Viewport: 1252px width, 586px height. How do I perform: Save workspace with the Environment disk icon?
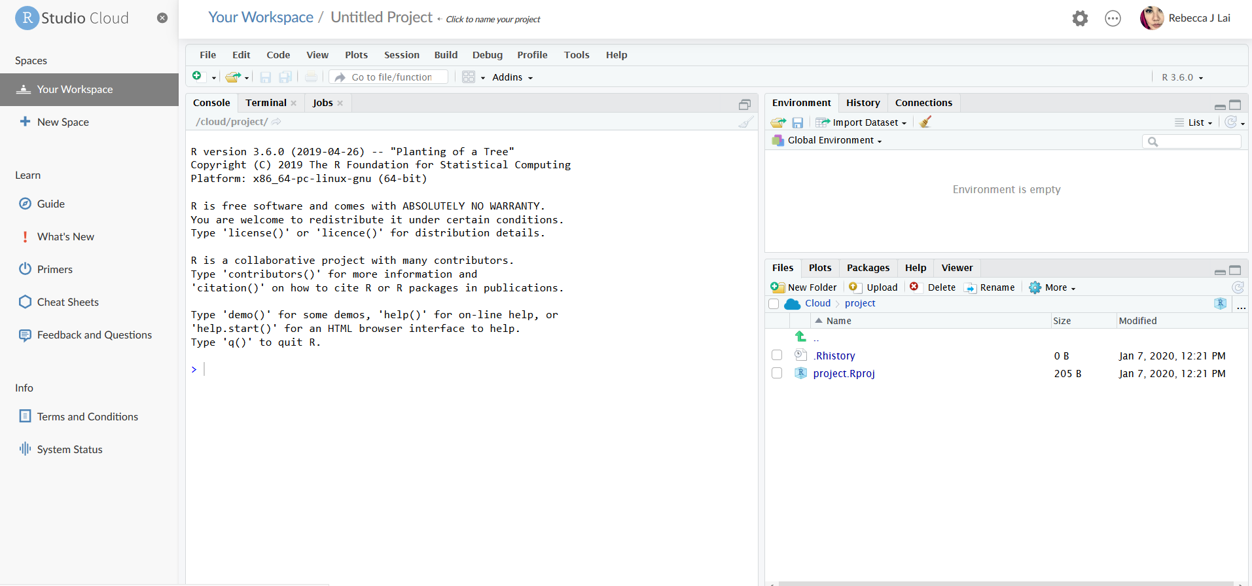click(x=797, y=122)
